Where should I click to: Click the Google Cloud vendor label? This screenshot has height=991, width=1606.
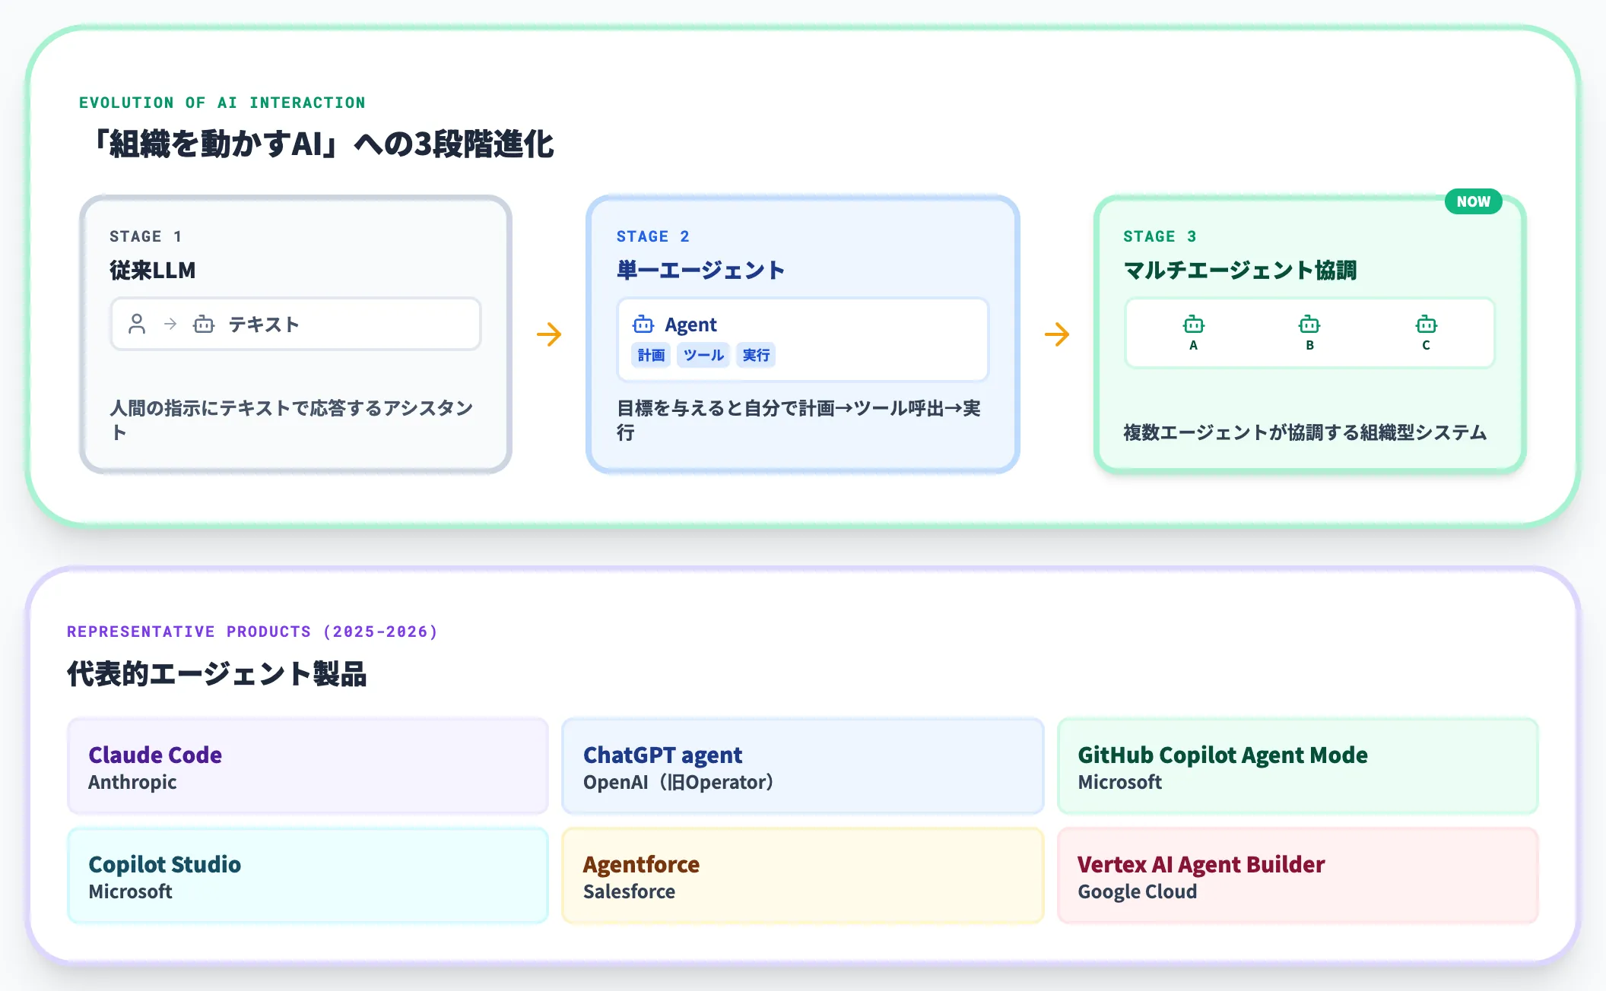pos(1138,891)
